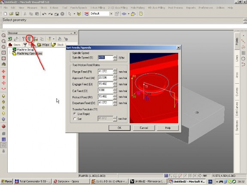Click the blue square view icon
The image size is (247, 185).
coord(3,140)
